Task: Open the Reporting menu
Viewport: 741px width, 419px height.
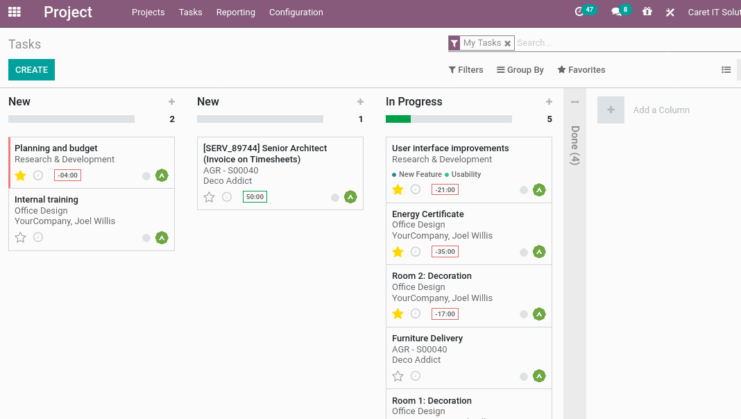Action: pyautogui.click(x=235, y=12)
